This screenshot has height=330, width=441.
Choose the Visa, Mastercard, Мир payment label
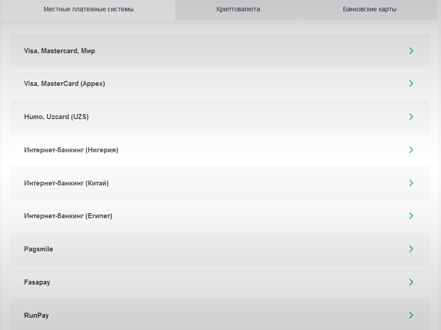[60, 51]
